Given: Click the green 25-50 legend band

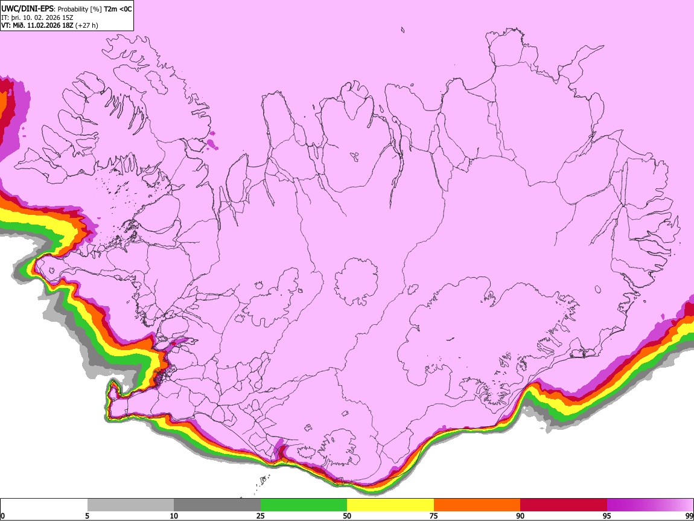Looking at the screenshot, I should tap(304, 505).
